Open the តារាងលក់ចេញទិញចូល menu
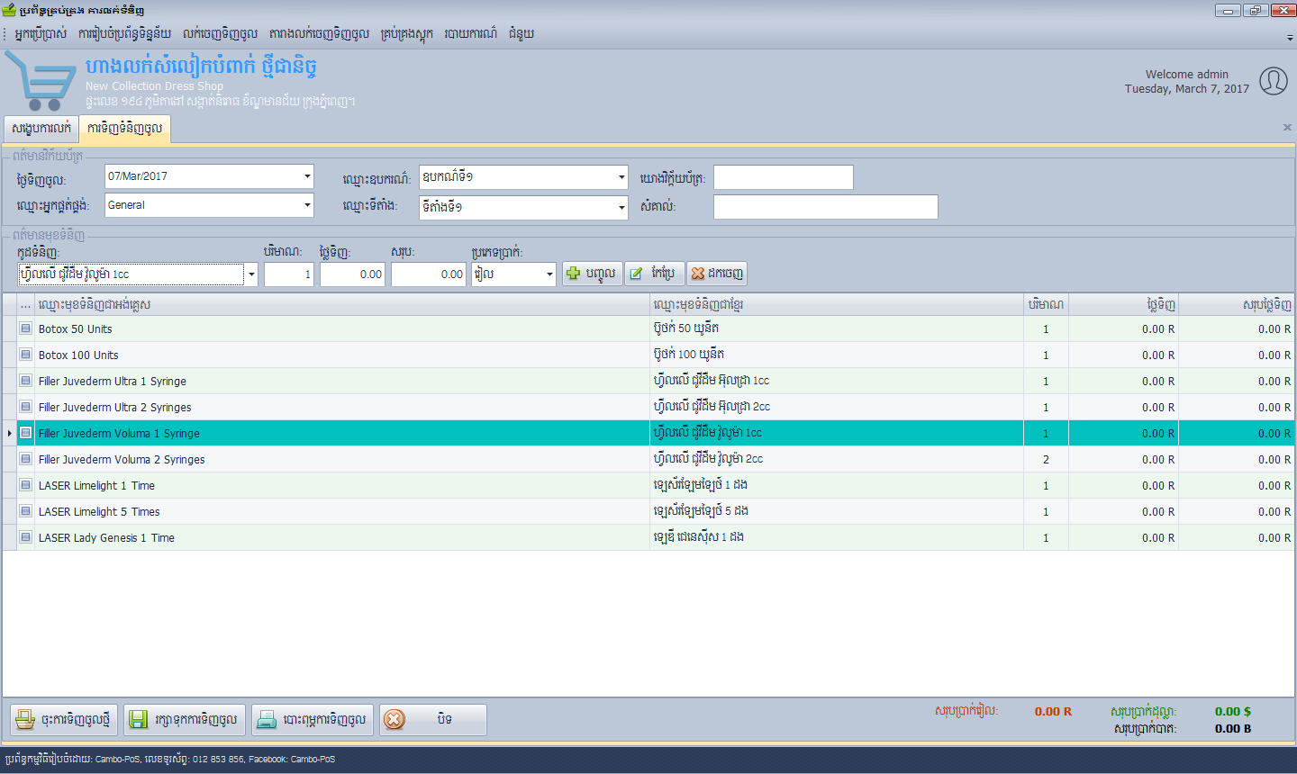The width and height of the screenshot is (1297, 774). click(319, 33)
